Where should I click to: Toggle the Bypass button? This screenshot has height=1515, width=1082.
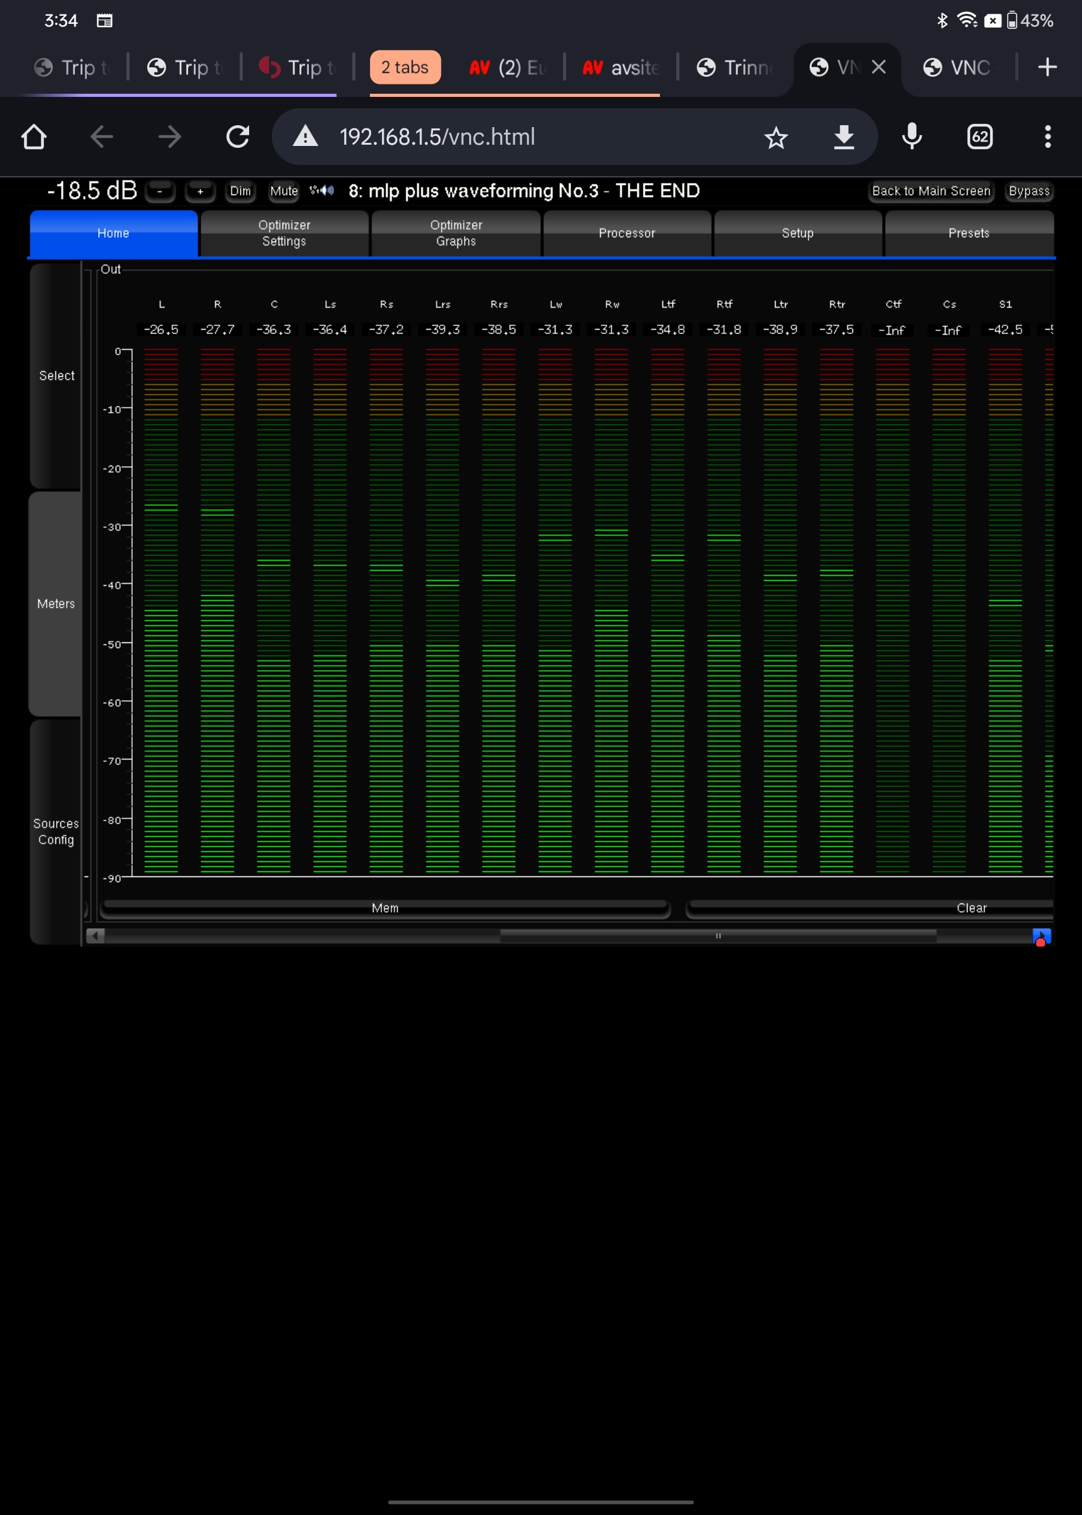(1029, 191)
